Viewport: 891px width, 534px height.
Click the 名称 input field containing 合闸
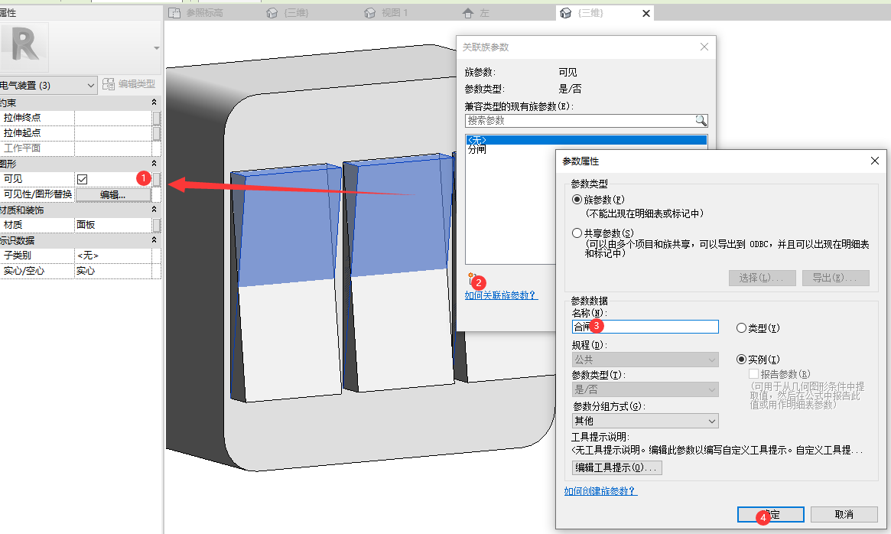point(645,327)
